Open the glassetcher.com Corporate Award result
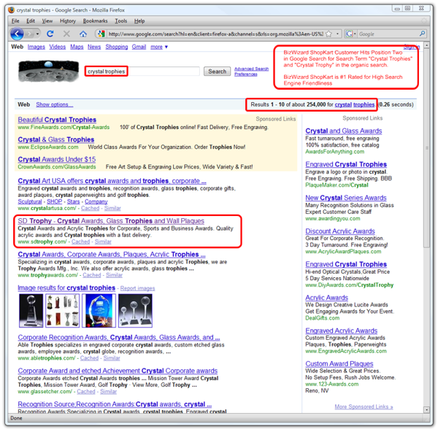This screenshot has height=429, width=438. tap(118, 371)
